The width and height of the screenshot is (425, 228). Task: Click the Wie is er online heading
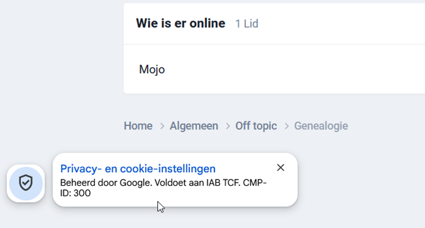tap(181, 23)
